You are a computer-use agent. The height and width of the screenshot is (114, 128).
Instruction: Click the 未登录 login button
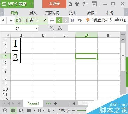54,4
